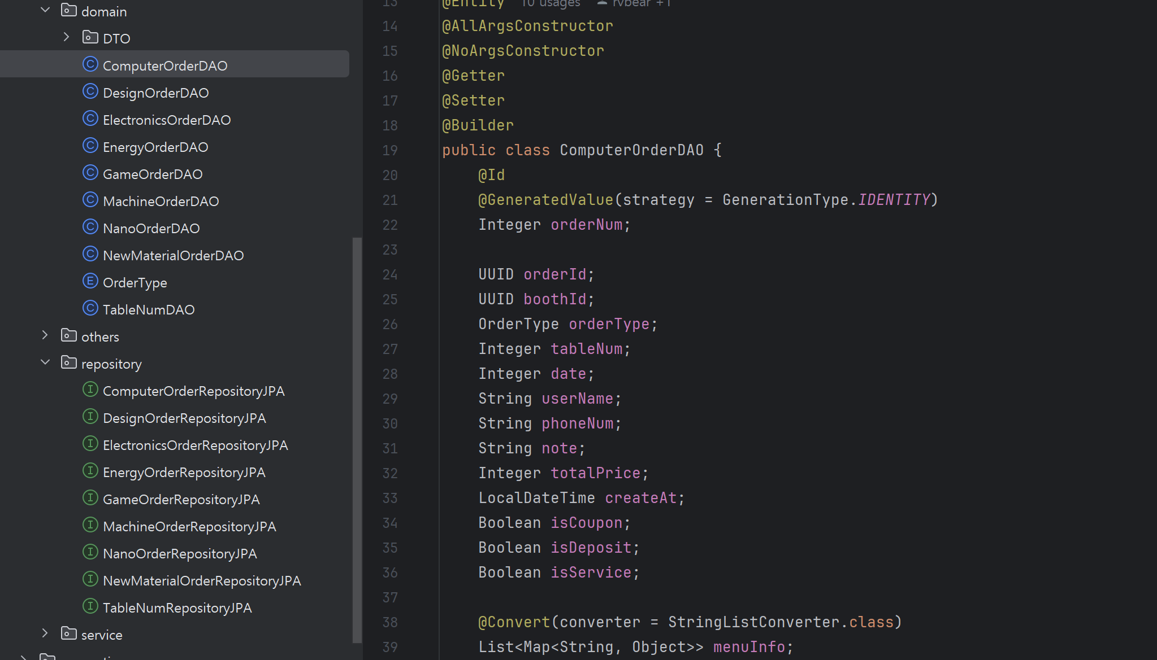
Task: Select the OrderType enum icon
Action: 90,281
